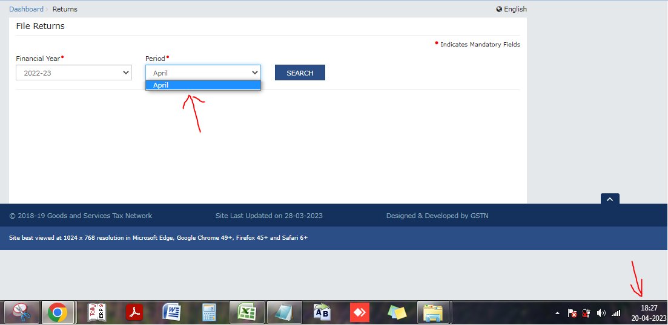668x325 pixels.
Task: Click the 'Site best viewed at' browser note
Action: (159, 238)
